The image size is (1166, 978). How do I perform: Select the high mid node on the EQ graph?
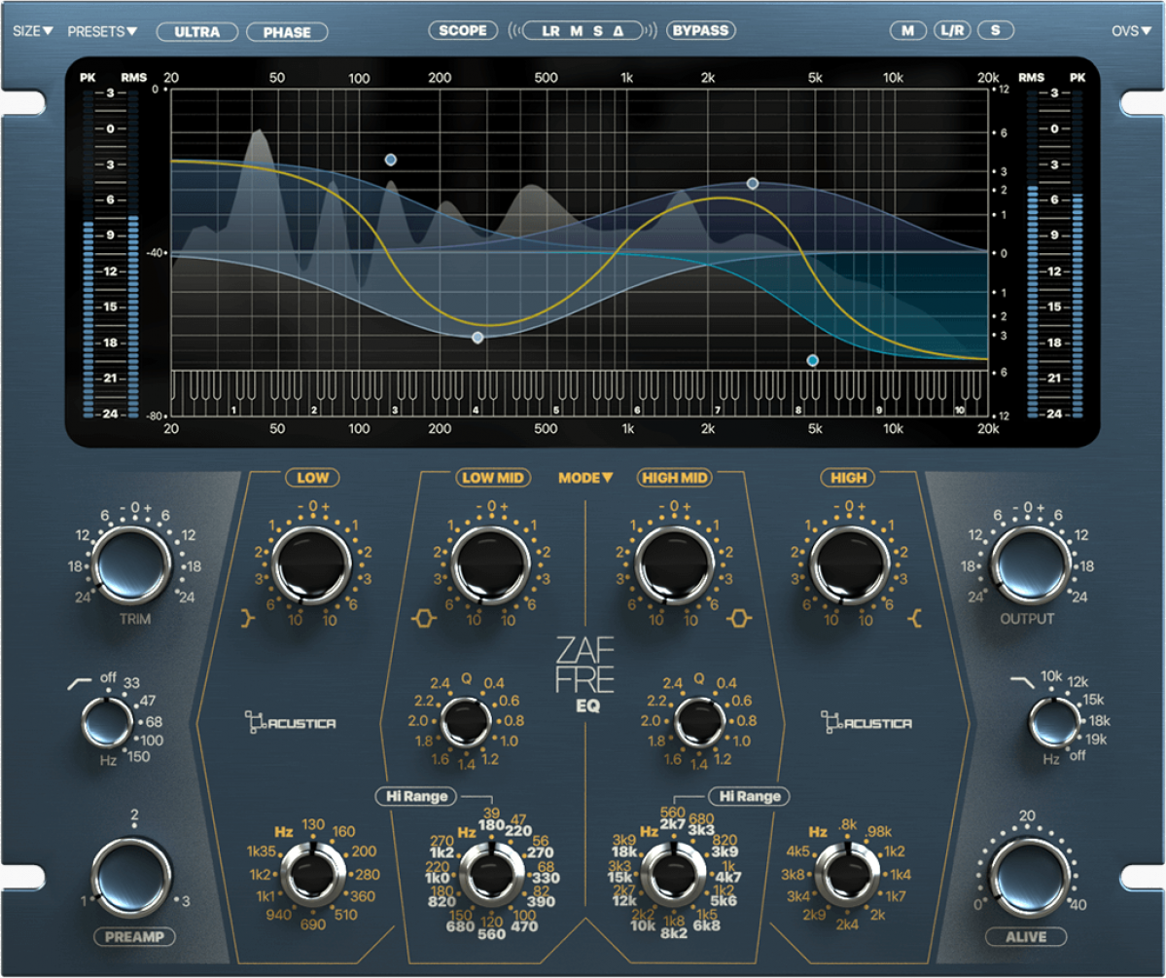pos(753,183)
